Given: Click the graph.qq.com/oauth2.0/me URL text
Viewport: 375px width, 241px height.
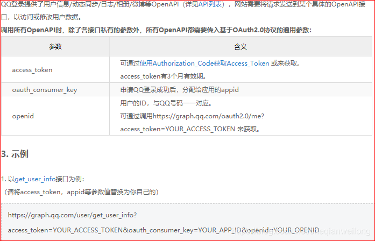Looking at the screenshot, I should coord(208,116).
